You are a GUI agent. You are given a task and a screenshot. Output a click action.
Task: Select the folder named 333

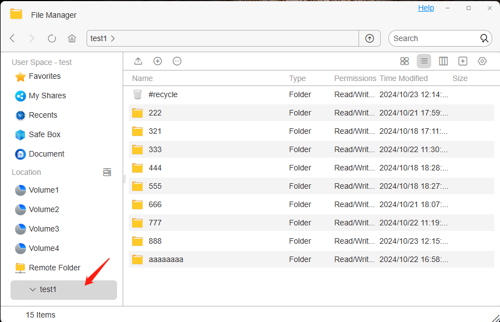(x=311, y=150)
